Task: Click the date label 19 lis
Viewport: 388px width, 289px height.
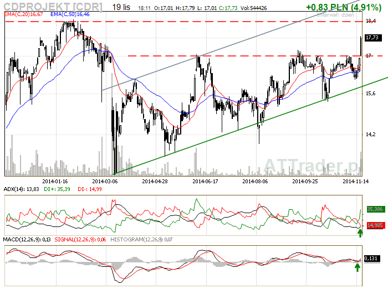Action: pyautogui.click(x=121, y=7)
